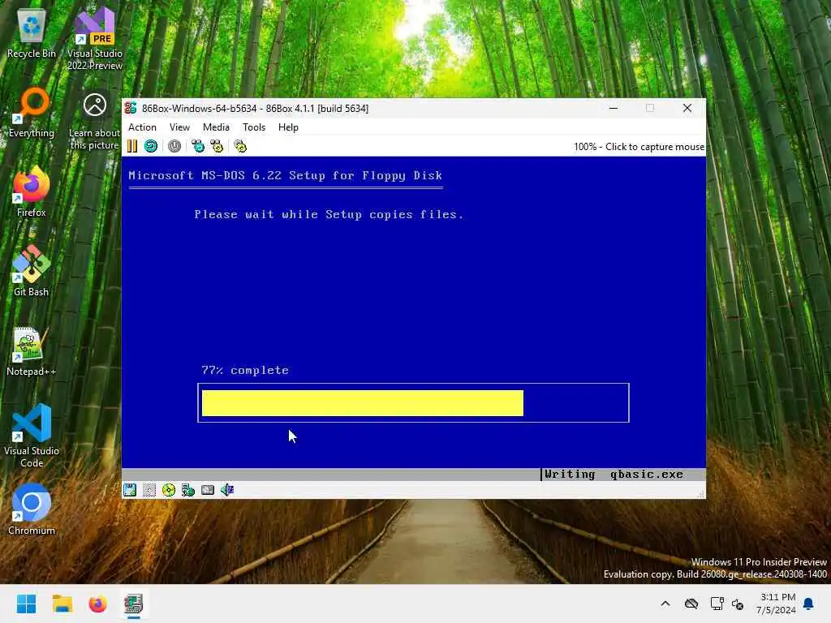Click the muted volume tray icon

(738, 604)
